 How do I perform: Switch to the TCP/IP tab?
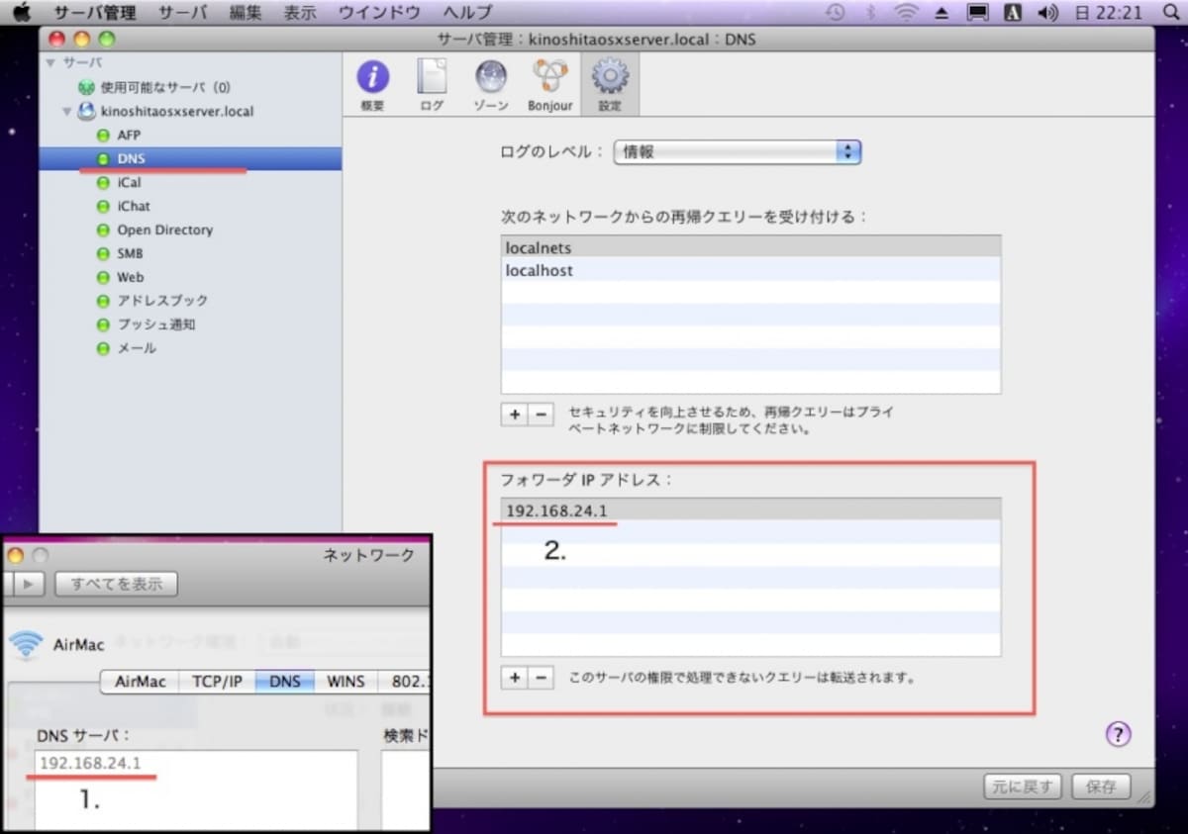(x=217, y=682)
